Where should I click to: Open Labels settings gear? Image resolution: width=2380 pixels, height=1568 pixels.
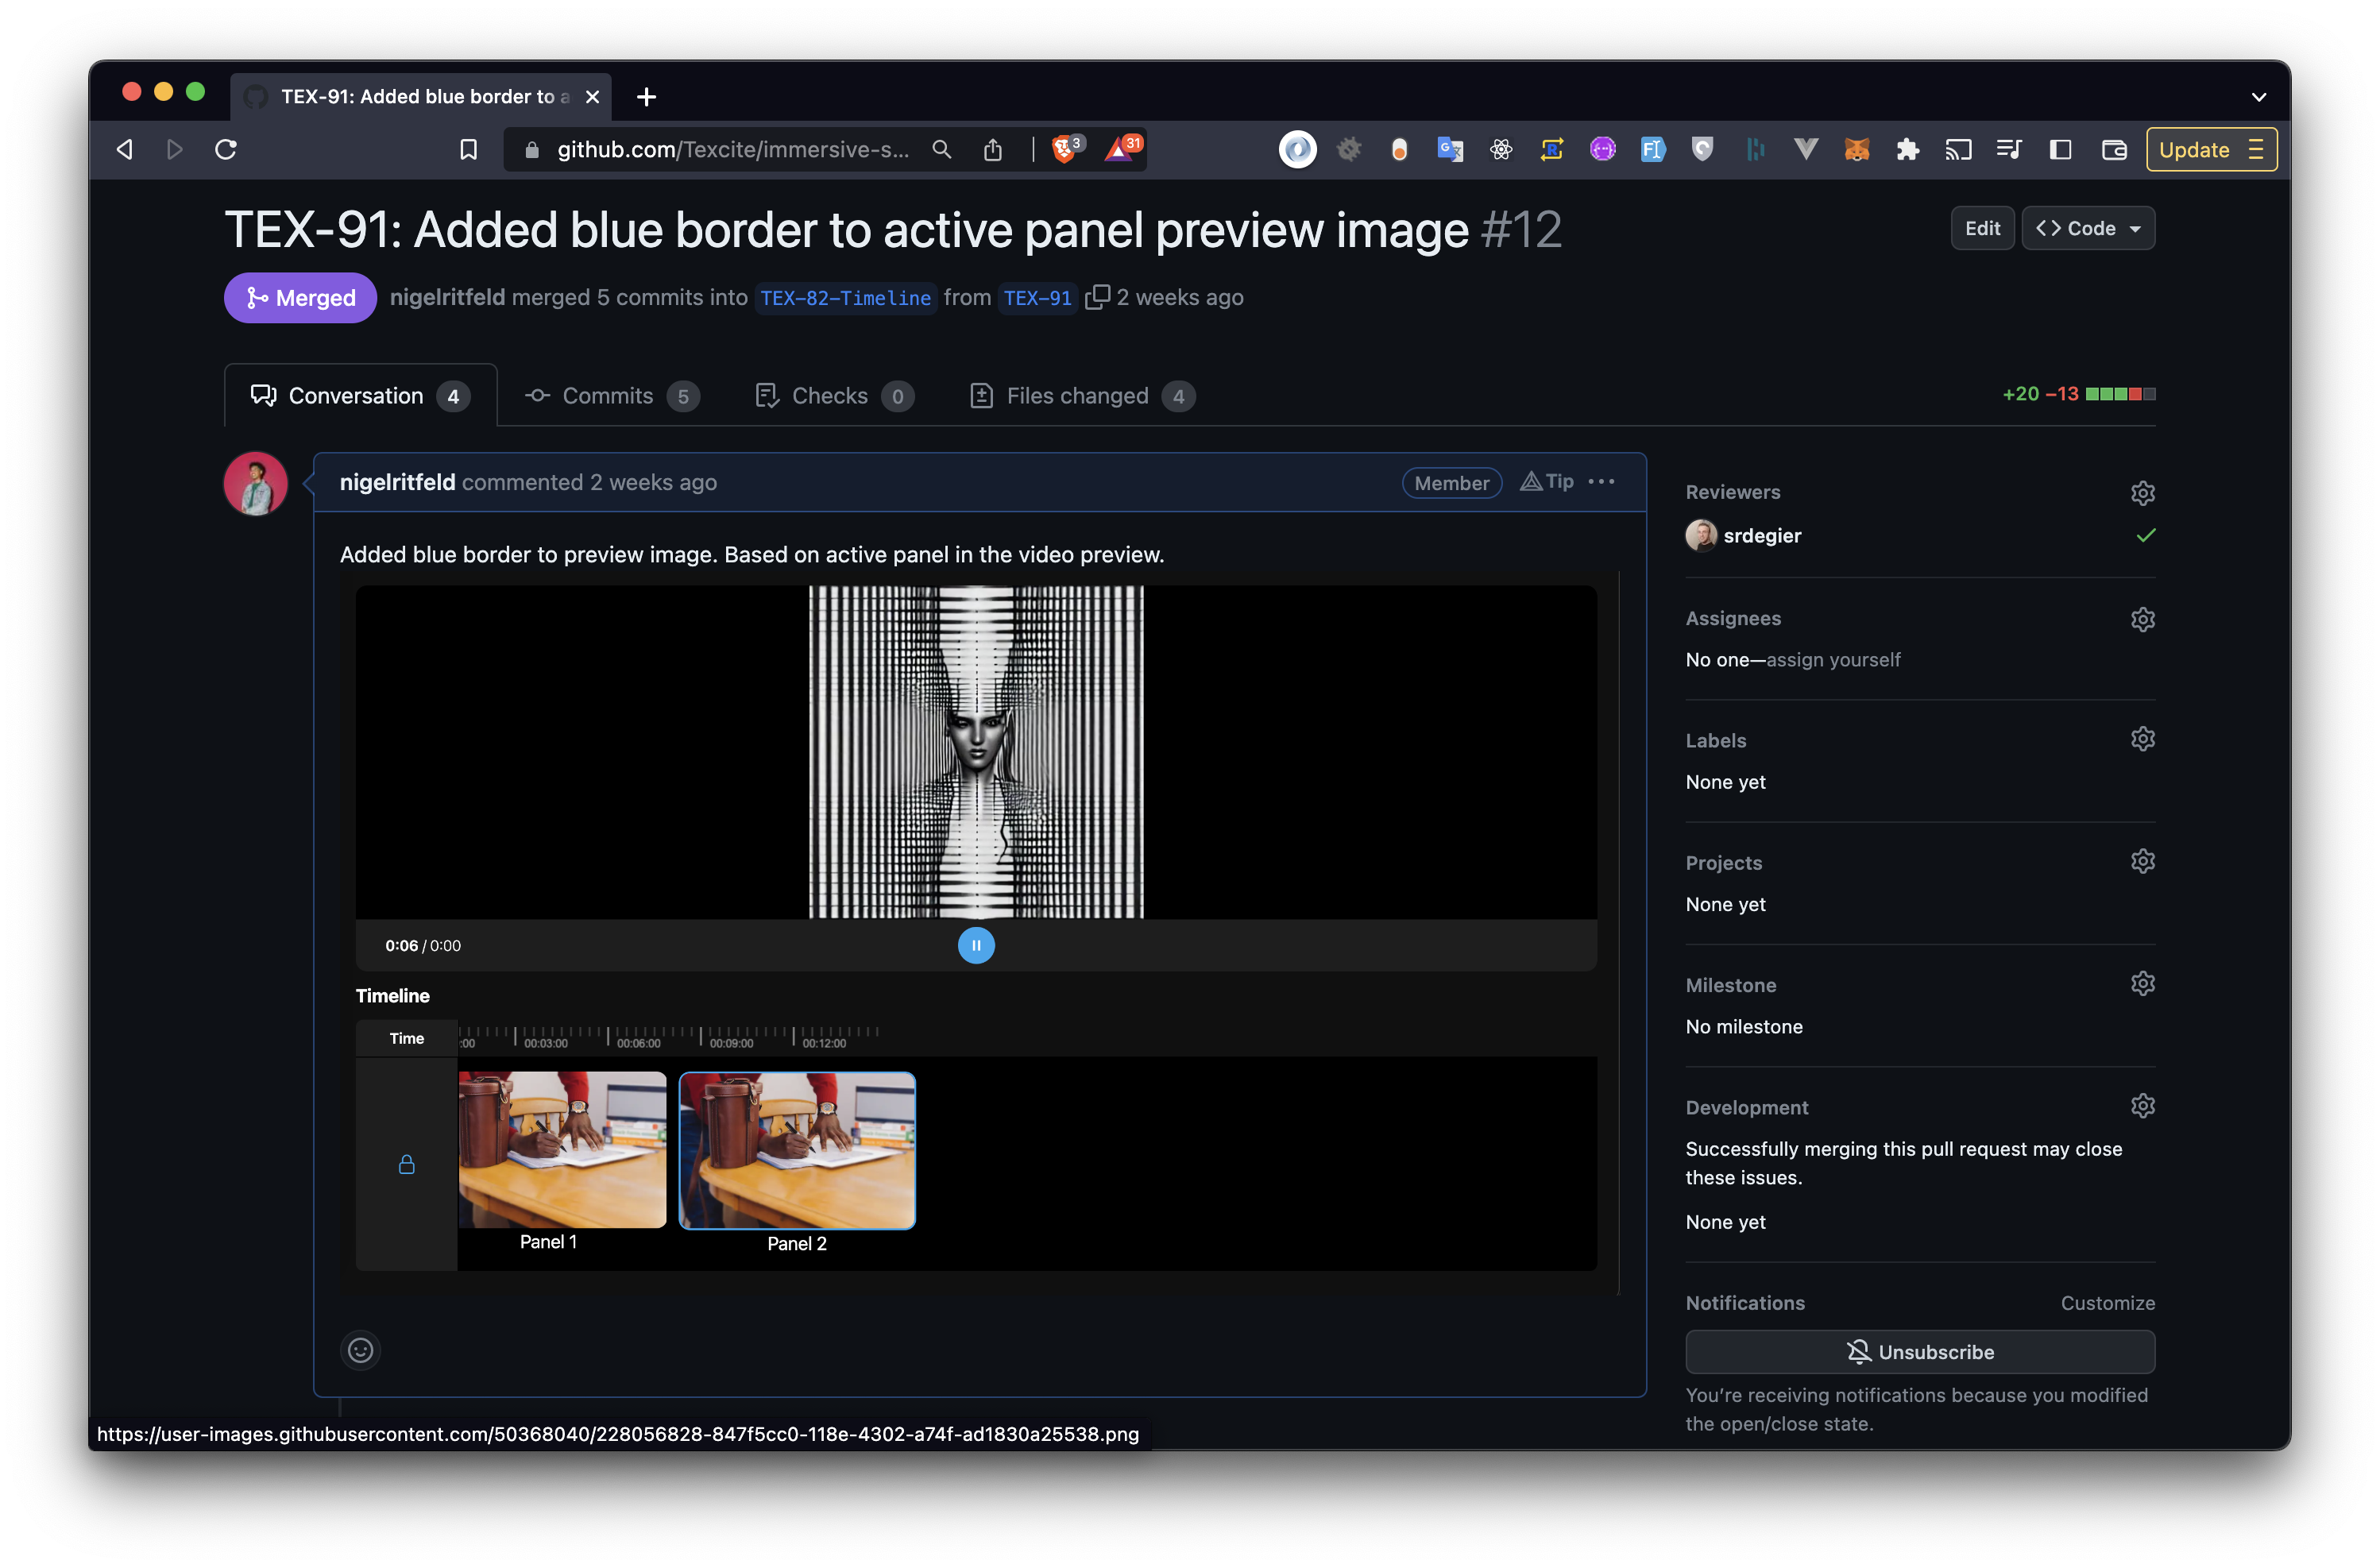[x=2142, y=739]
